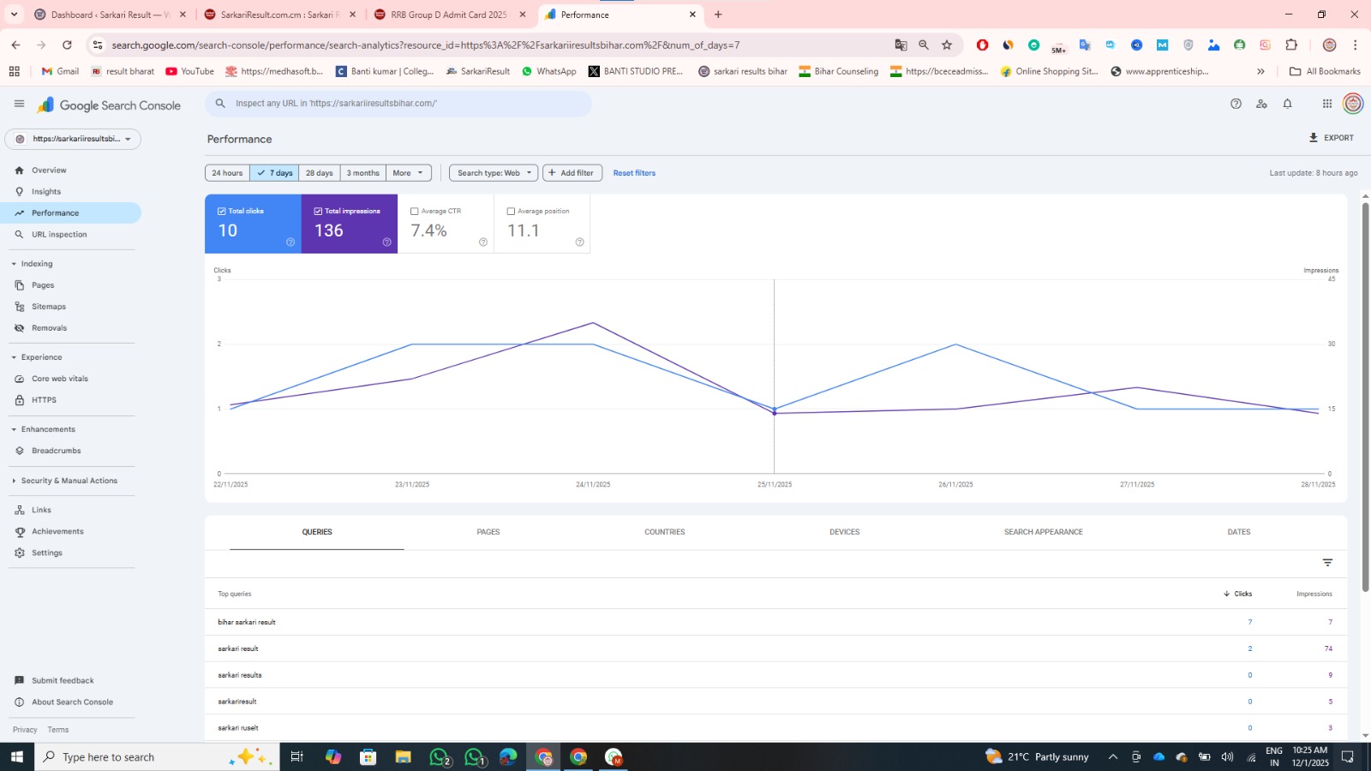Image resolution: width=1371 pixels, height=771 pixels.
Task: Click the Add filter button
Action: pyautogui.click(x=572, y=173)
